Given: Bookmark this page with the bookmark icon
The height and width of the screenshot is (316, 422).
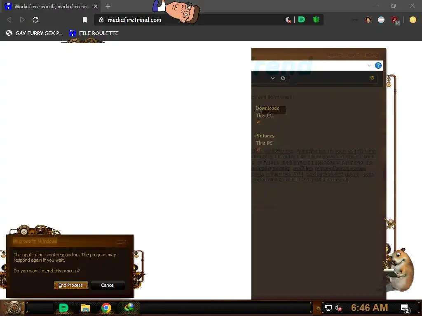Looking at the screenshot, I should (85, 20).
